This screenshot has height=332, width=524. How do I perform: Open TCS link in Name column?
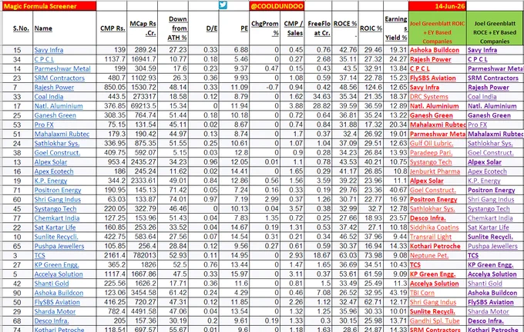[39, 255]
